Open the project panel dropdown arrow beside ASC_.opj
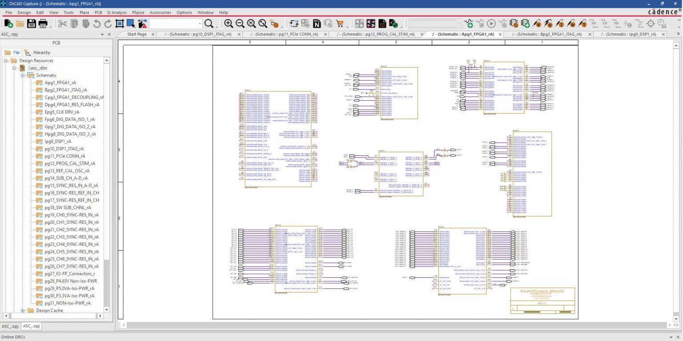This screenshot has width=683, height=341. pyautogui.click(x=103, y=34)
